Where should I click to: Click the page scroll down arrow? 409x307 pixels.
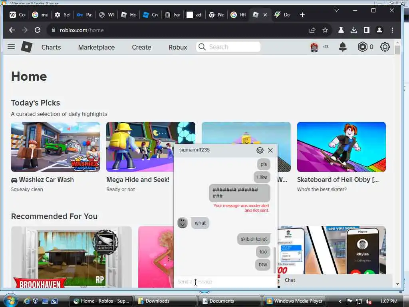(x=397, y=284)
